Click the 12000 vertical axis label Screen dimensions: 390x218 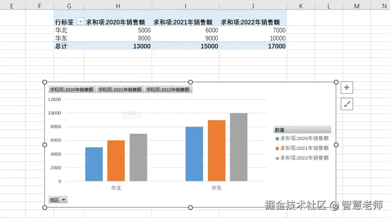tap(55, 99)
